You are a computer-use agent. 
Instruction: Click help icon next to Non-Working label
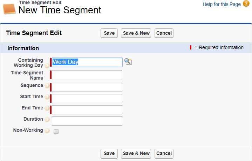point(47,131)
